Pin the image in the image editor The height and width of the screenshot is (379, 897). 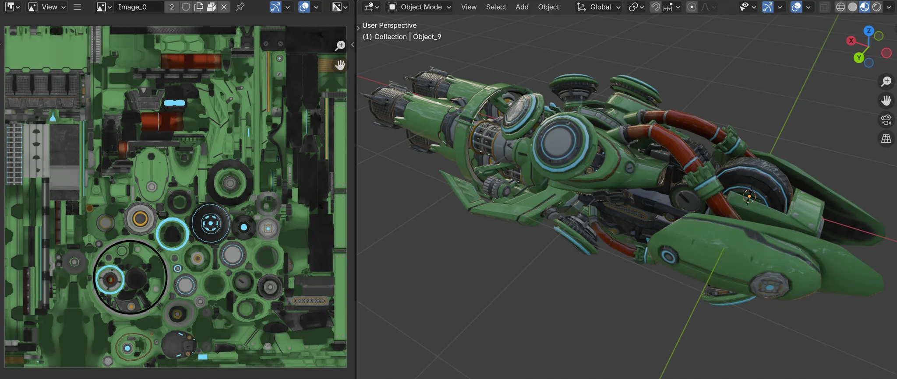(240, 7)
